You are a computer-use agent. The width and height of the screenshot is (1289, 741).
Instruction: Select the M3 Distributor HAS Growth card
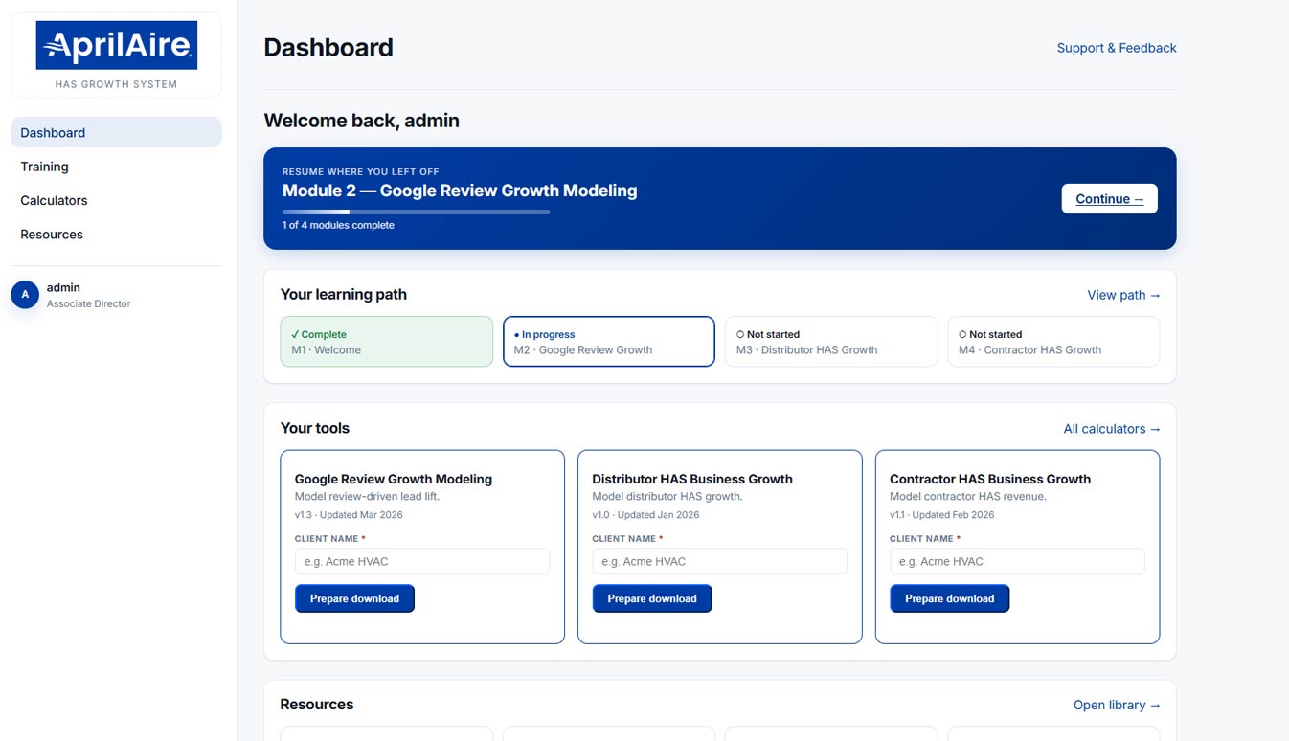click(831, 342)
